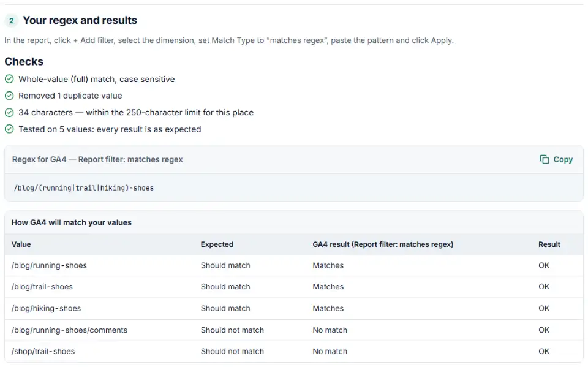Viewport: 588px width, 367px height.
Task: Click Matches in the /blog/hiking-shoes row
Action: click(x=328, y=308)
